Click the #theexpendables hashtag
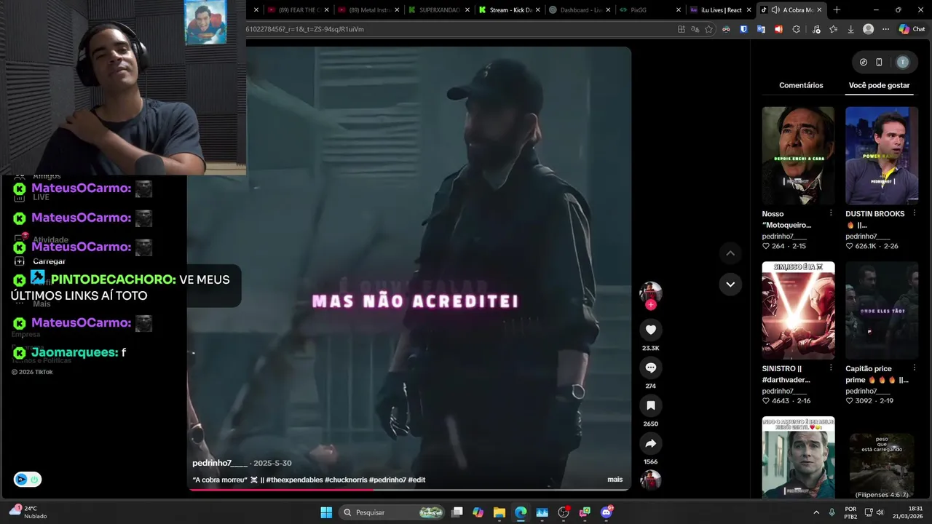 coord(294,480)
